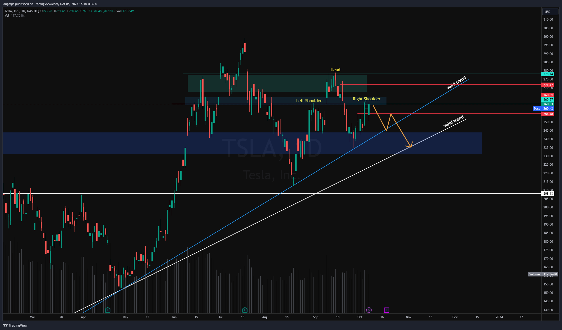This screenshot has height=330, width=562.
Task: Click the earnings E icon near July 18
Action: point(245,310)
